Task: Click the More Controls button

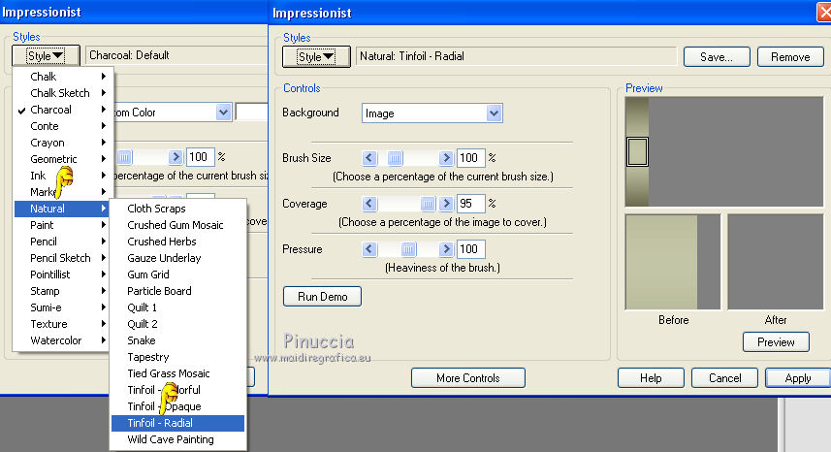Action: tap(468, 378)
